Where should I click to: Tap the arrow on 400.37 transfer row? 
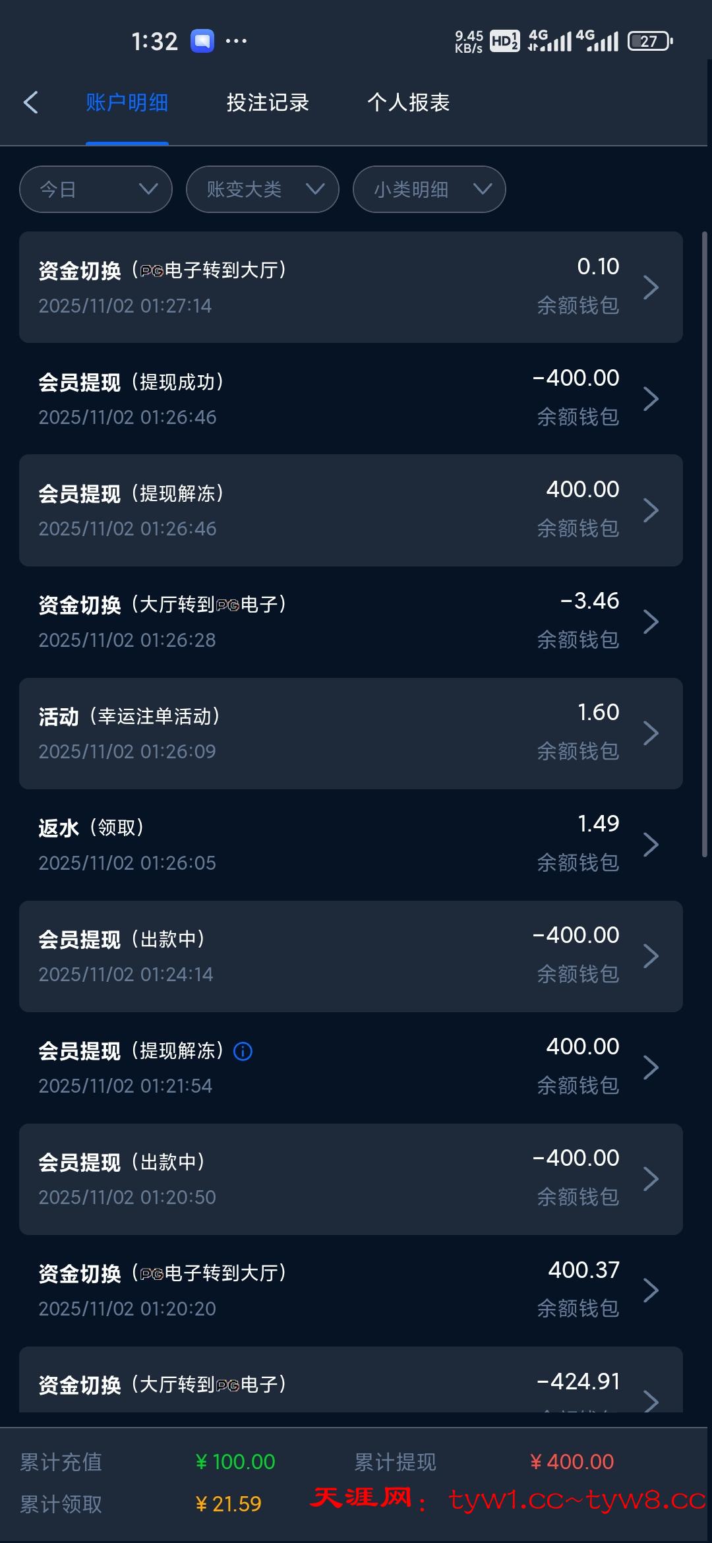(651, 1290)
